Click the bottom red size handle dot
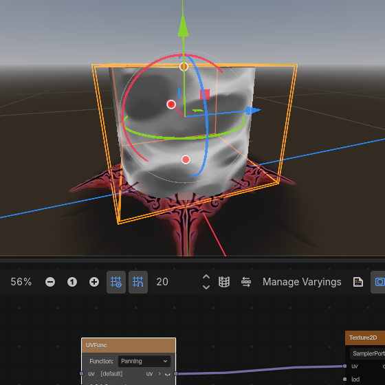 tap(186, 159)
